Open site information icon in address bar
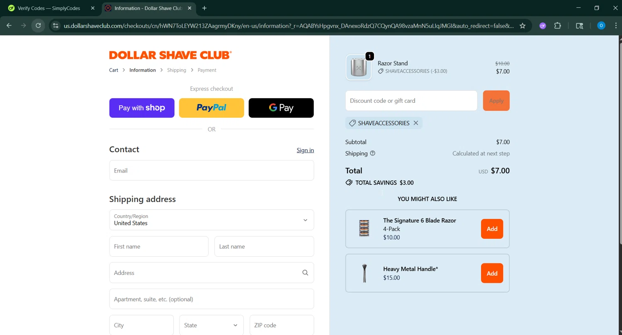 click(56, 26)
